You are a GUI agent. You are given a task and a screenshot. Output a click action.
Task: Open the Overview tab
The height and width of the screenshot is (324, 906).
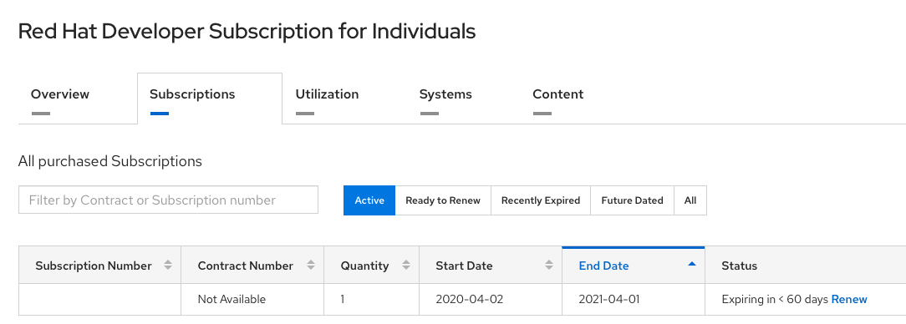60,94
